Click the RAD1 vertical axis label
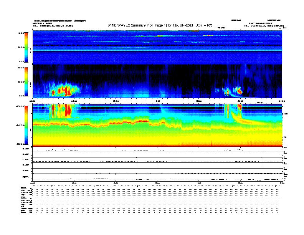This screenshot has width=304, height=235. [x=30, y=84]
